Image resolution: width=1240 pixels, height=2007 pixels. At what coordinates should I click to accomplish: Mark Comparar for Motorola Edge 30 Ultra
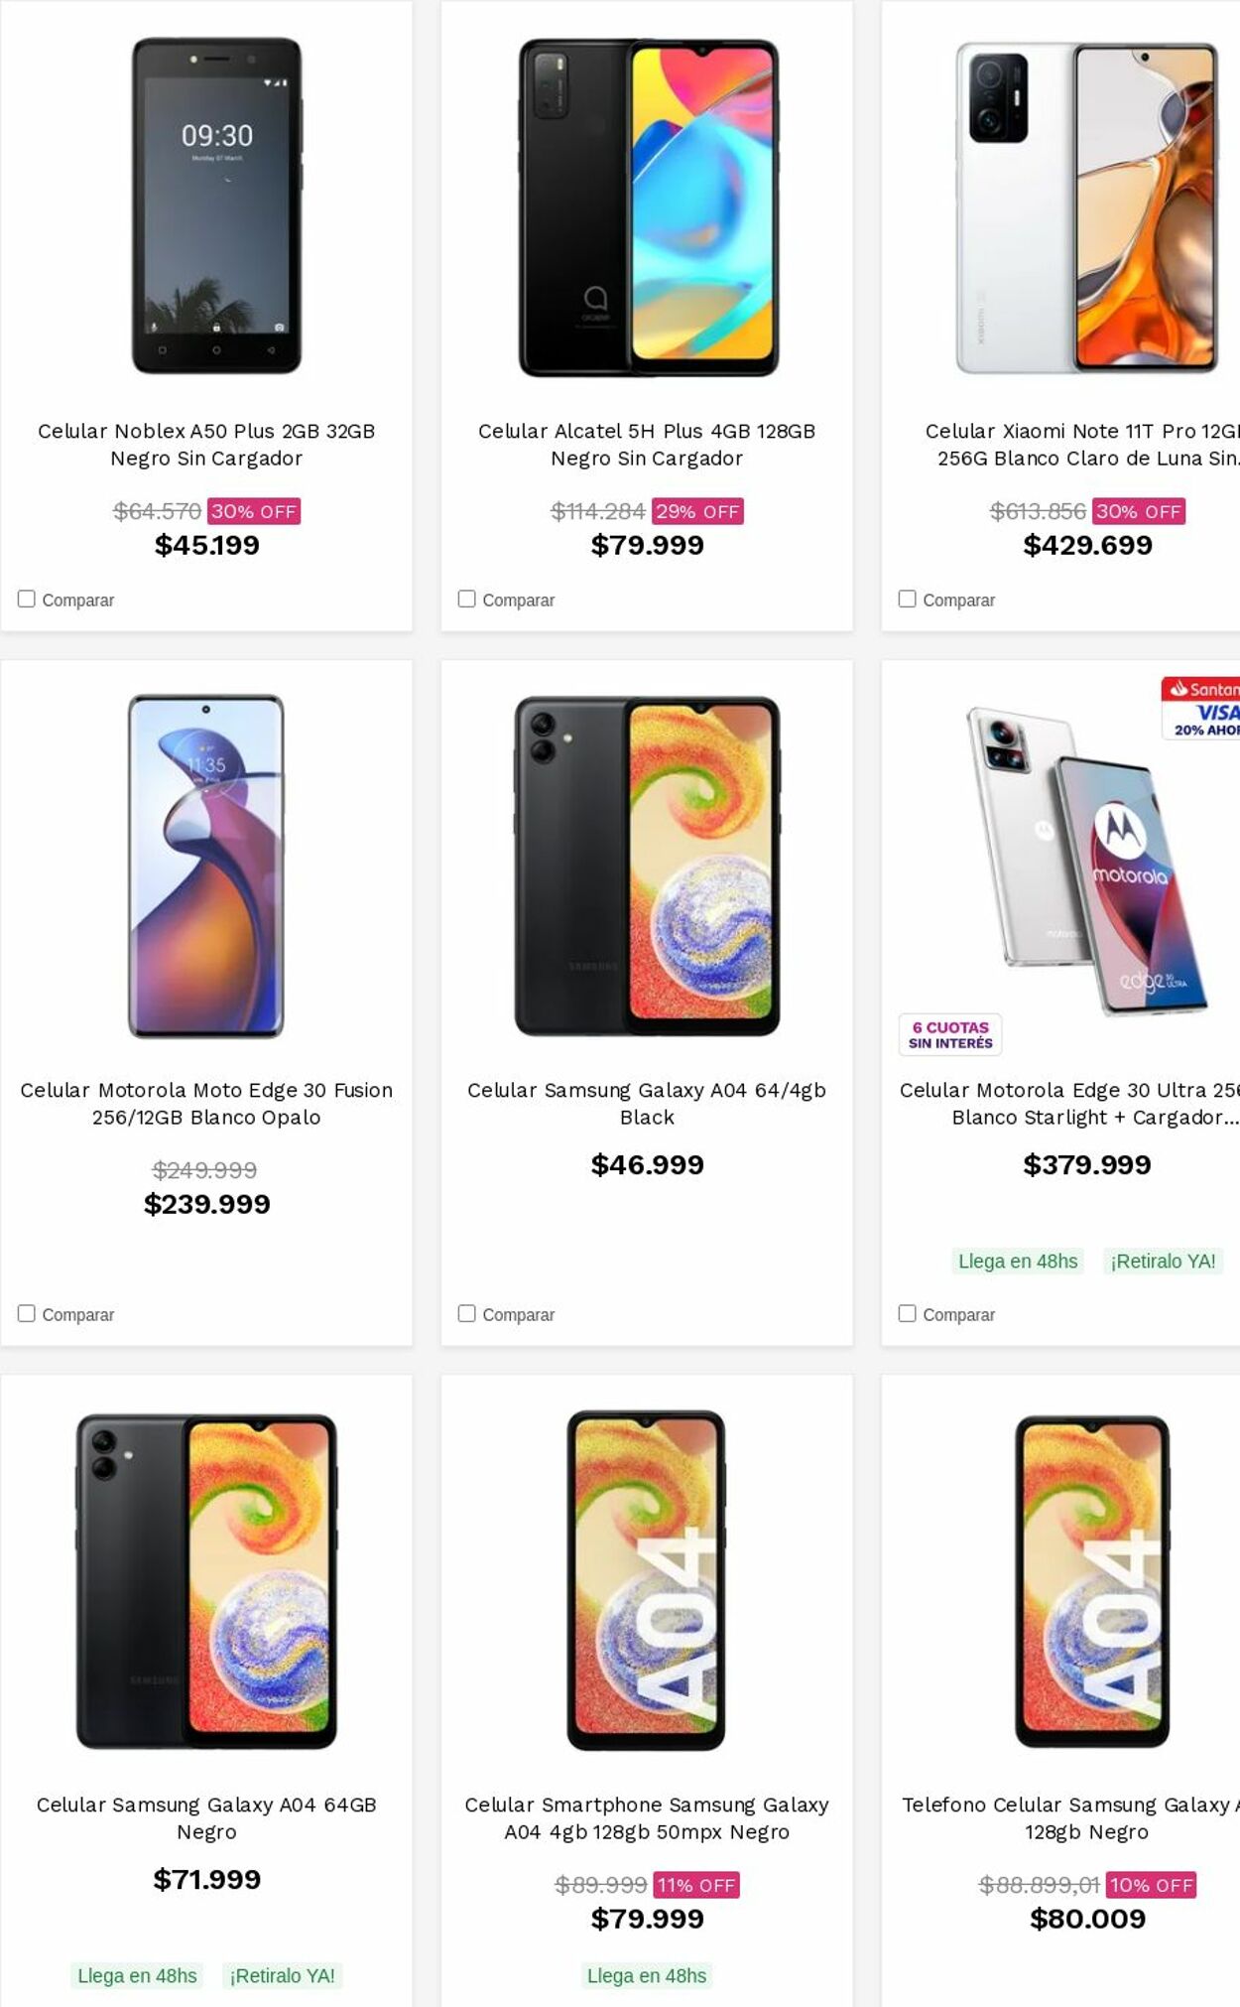pos(907,1313)
